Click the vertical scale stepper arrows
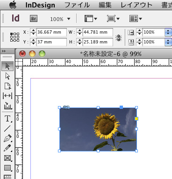172x179 pixels. click(x=139, y=42)
